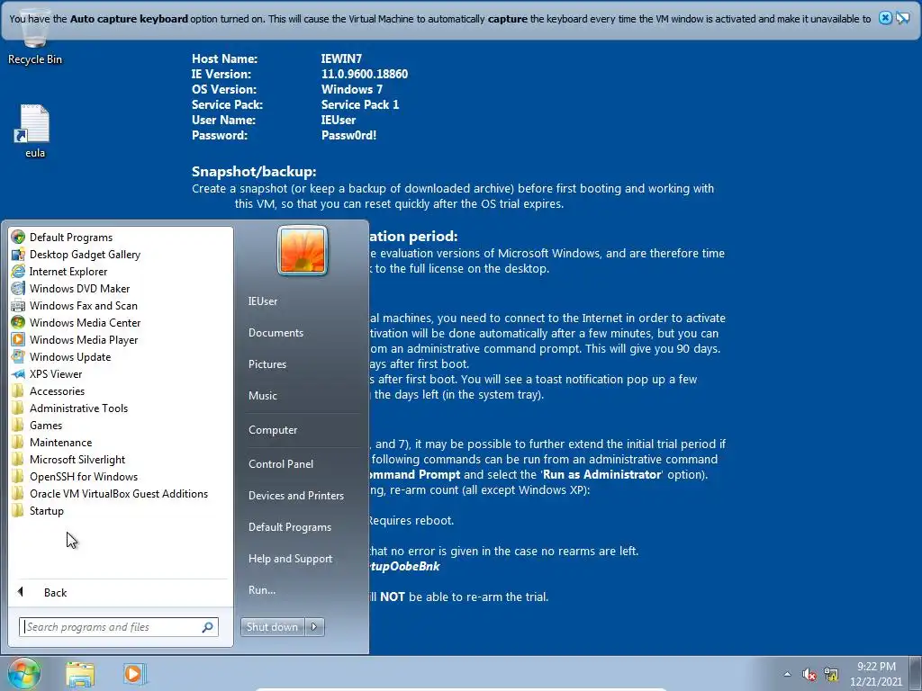Viewport: 922px width, 691px height.
Task: Open Windows Explorer from taskbar
Action: [80, 674]
